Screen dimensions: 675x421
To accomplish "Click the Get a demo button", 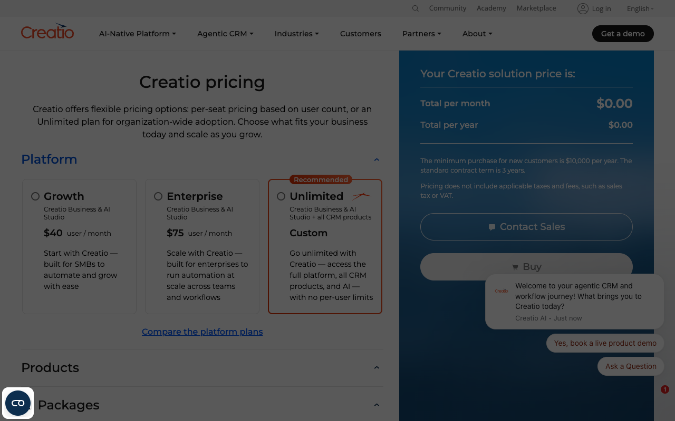I will tap(623, 34).
